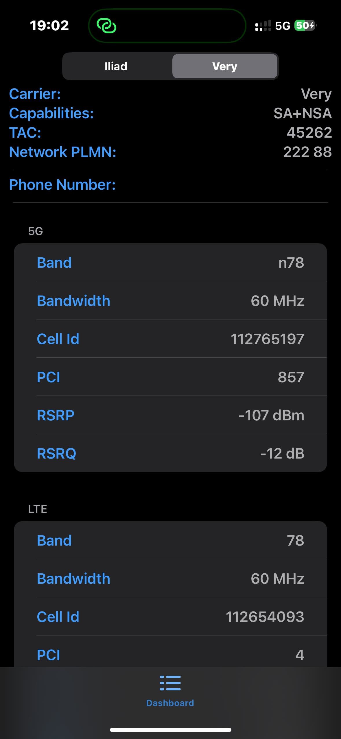The image size is (341, 739).
Task: Tap the cellular signal bars icon
Action: [x=263, y=26]
